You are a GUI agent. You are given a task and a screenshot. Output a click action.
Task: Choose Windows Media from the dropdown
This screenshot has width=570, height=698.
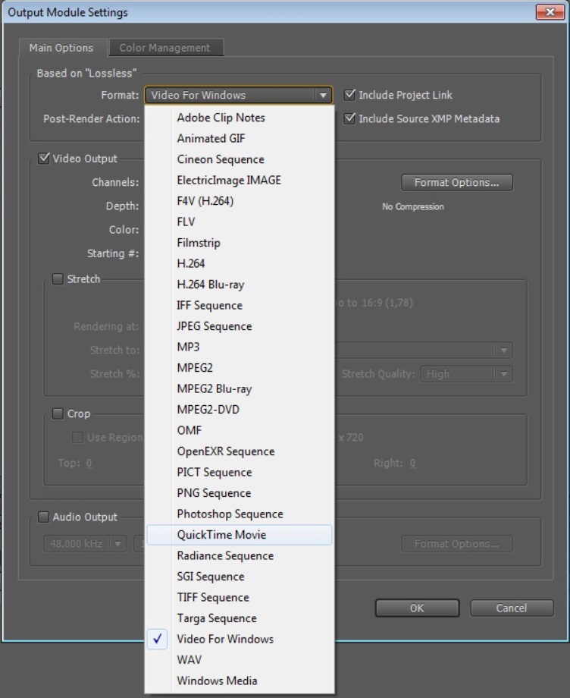[x=217, y=681]
